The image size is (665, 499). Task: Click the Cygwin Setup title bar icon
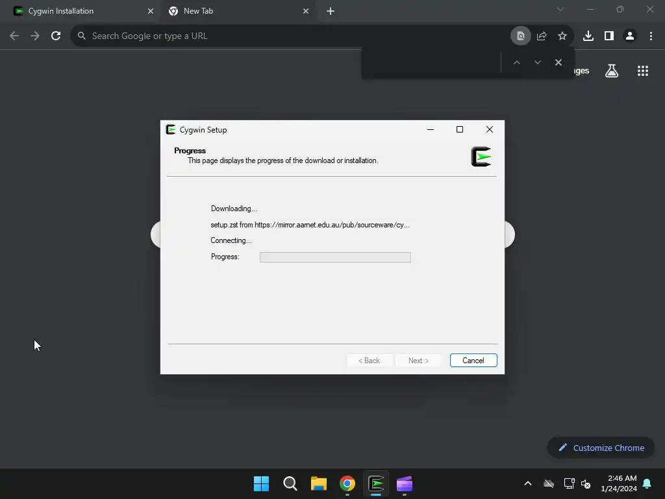tap(171, 129)
